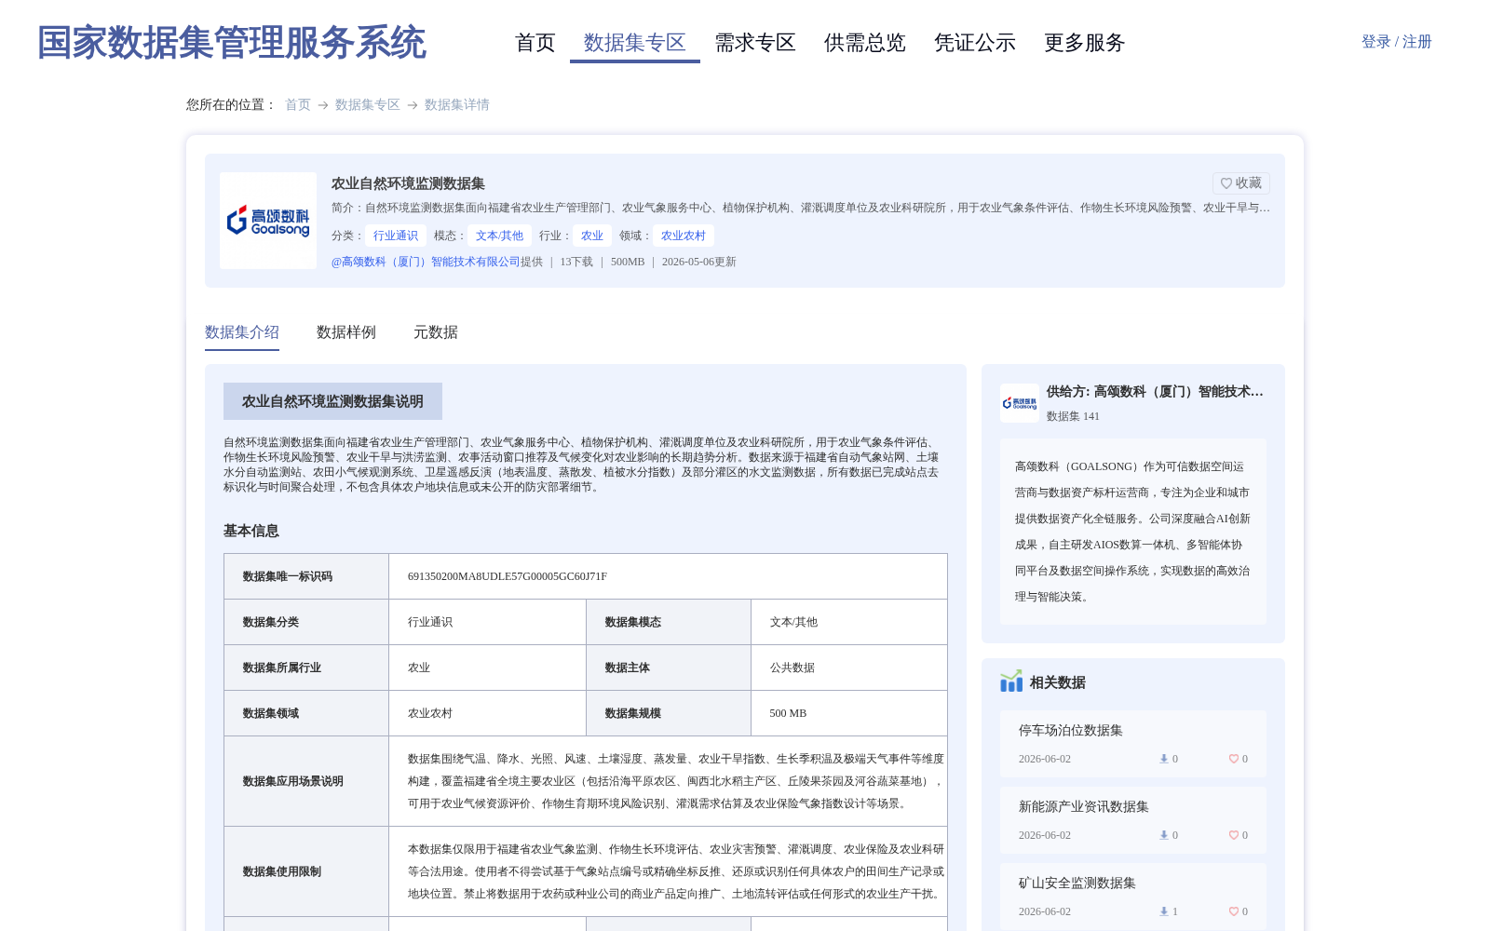Click the small Goalsong logo in the supplier card
The height and width of the screenshot is (931, 1490).
(x=1020, y=403)
